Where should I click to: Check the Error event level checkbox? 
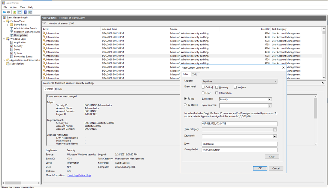tap(203, 93)
